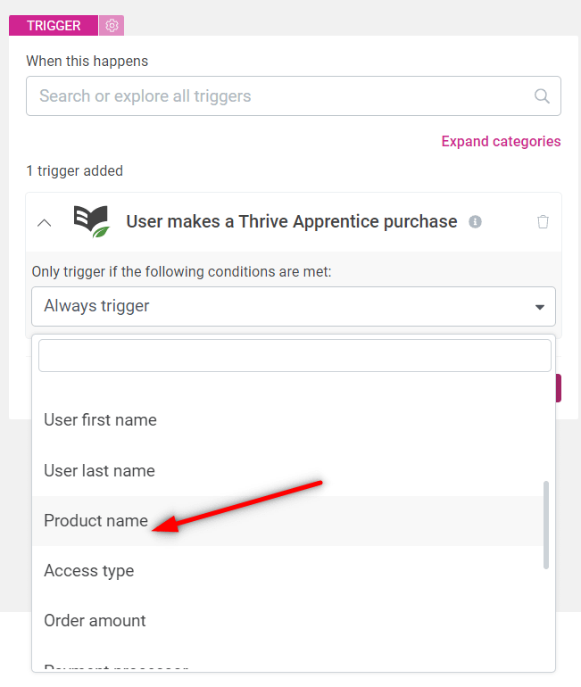Click the dropdown caret arrow
Image resolution: width=581 pixels, height=687 pixels.
point(539,307)
